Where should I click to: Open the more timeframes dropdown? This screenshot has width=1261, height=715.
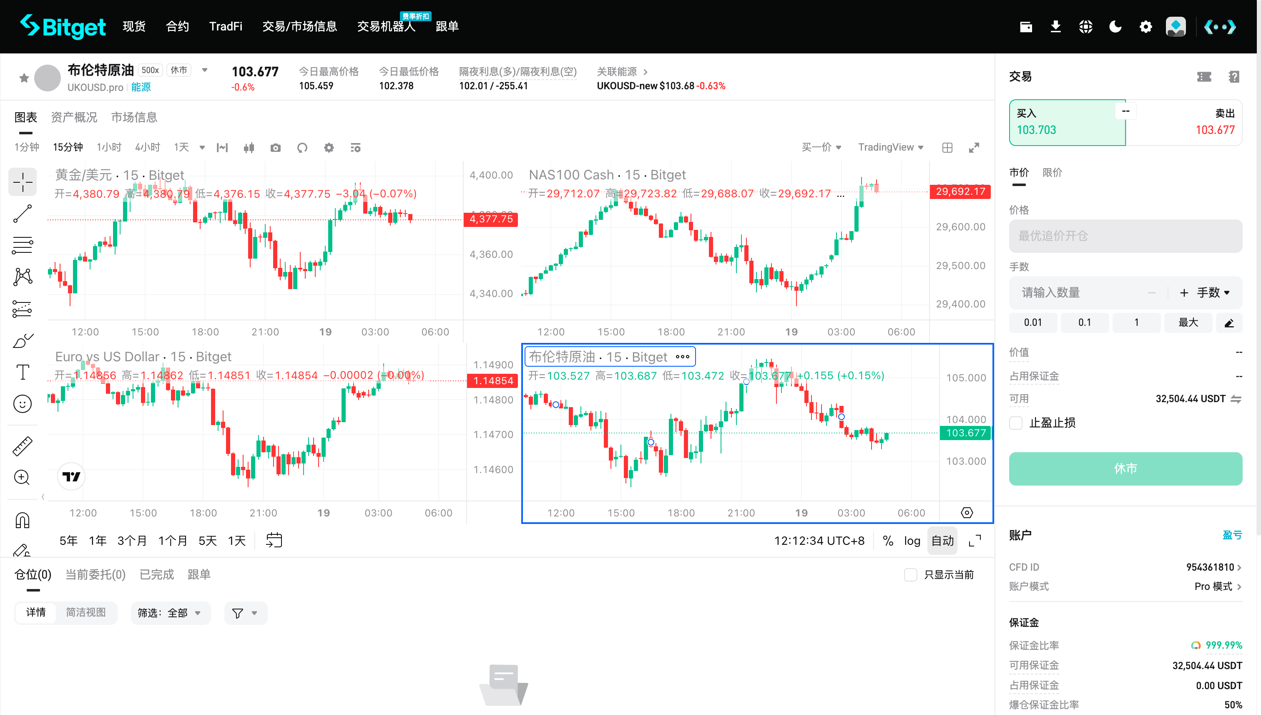pos(202,148)
